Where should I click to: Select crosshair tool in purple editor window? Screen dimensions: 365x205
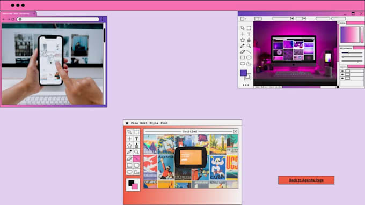pyautogui.click(x=243, y=34)
